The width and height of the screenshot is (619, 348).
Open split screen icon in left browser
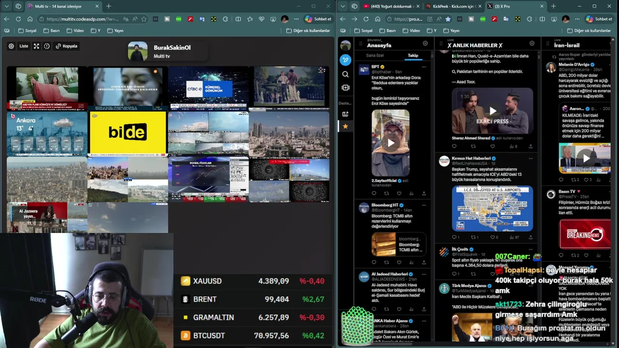coord(238,19)
